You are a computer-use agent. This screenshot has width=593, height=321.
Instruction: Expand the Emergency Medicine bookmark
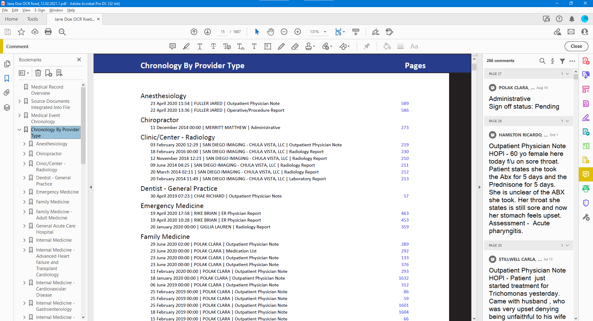pyautogui.click(x=24, y=192)
